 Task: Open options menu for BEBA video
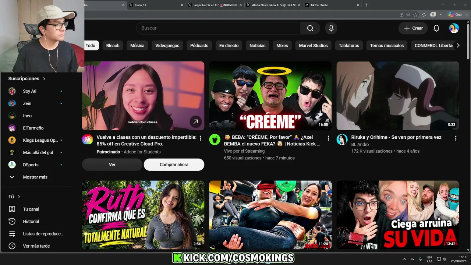[x=328, y=138]
